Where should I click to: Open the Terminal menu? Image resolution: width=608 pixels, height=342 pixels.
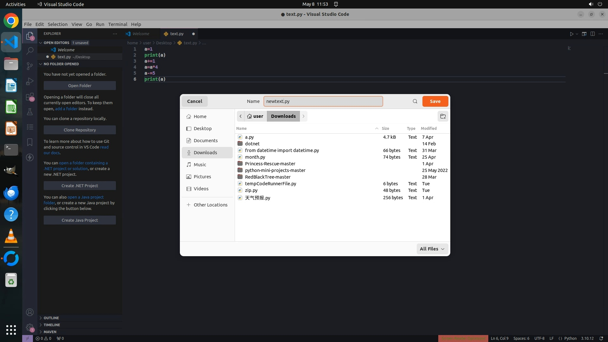click(x=117, y=24)
